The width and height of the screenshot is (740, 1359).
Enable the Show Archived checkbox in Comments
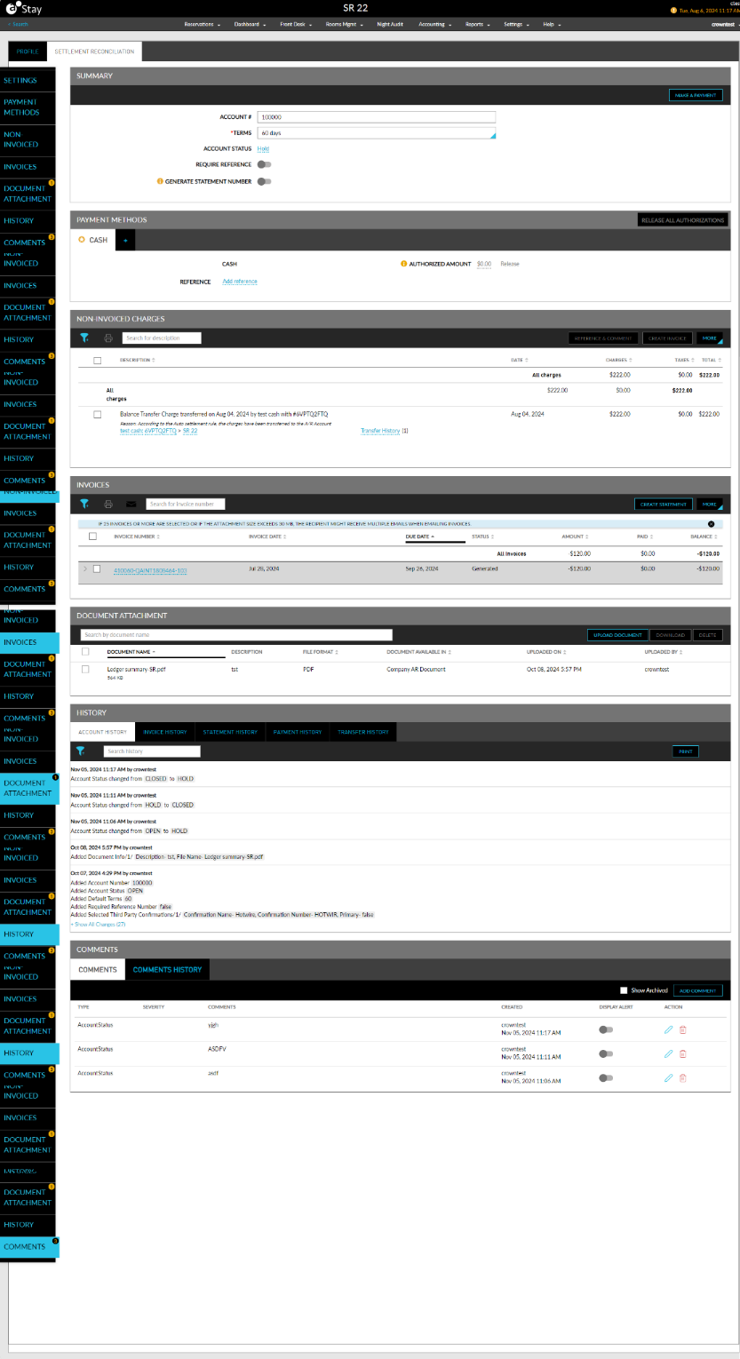[624, 990]
